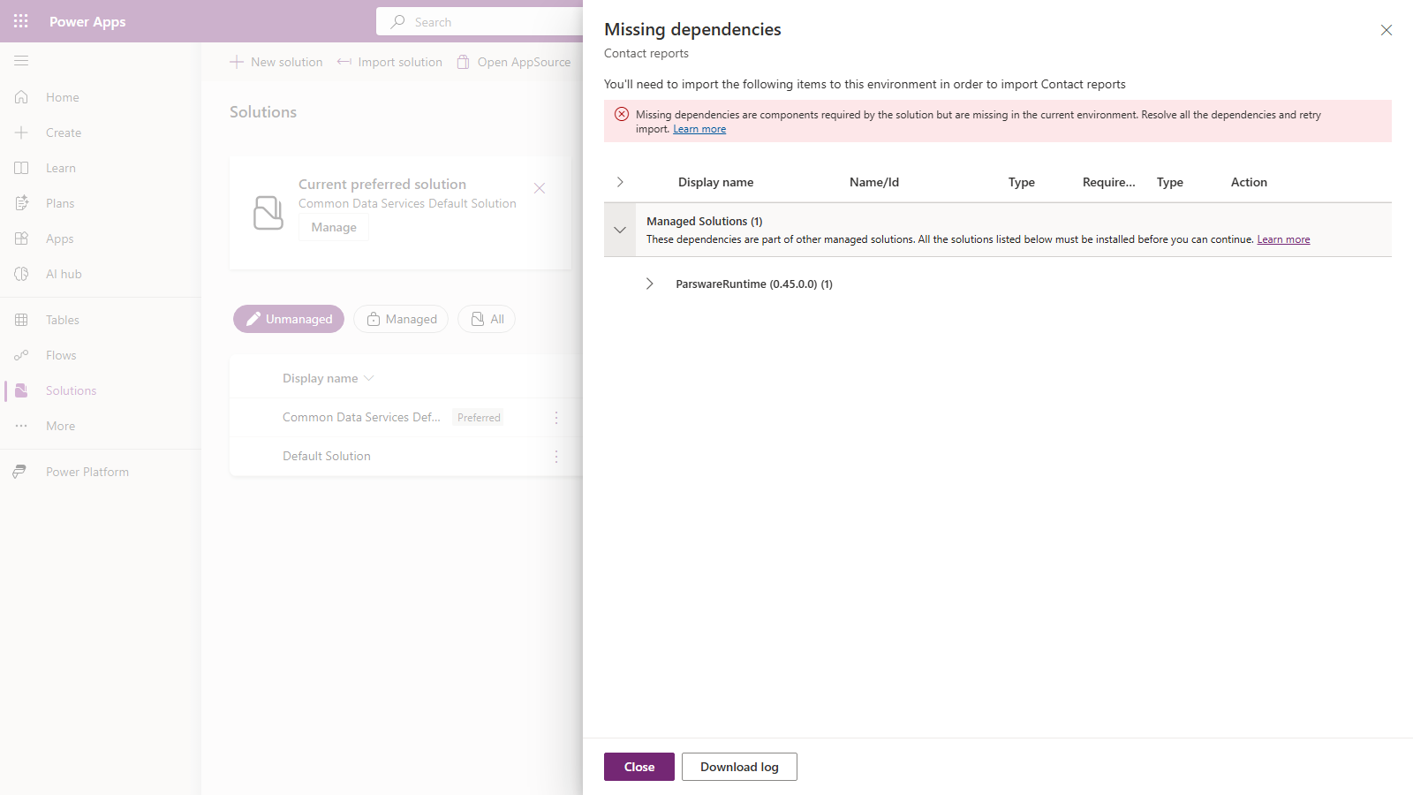
Task: Select the All filter tab
Action: coord(487,319)
